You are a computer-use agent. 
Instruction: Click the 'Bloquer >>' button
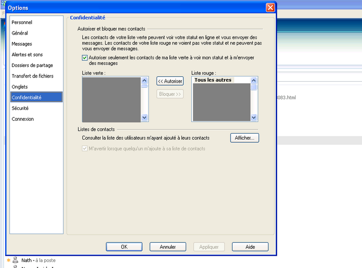coord(170,94)
